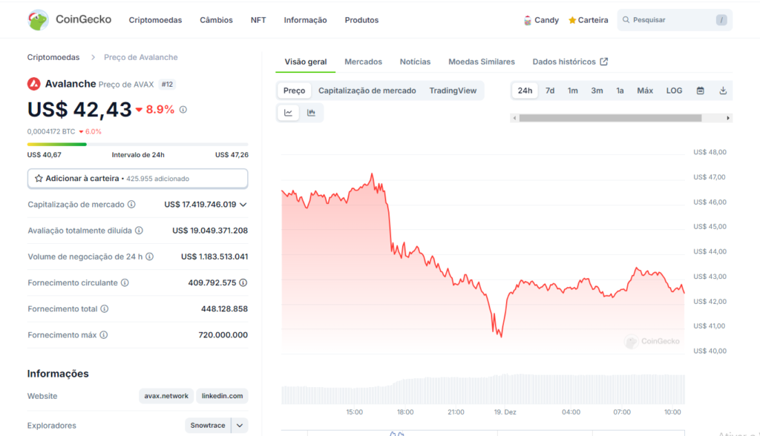Open the linkedin.com website link

(222, 396)
